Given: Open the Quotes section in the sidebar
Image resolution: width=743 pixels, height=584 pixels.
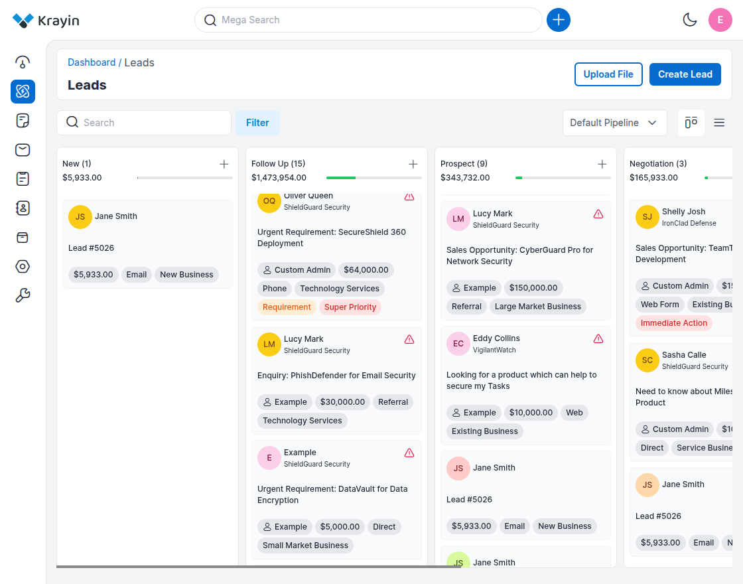Looking at the screenshot, I should 23,120.
